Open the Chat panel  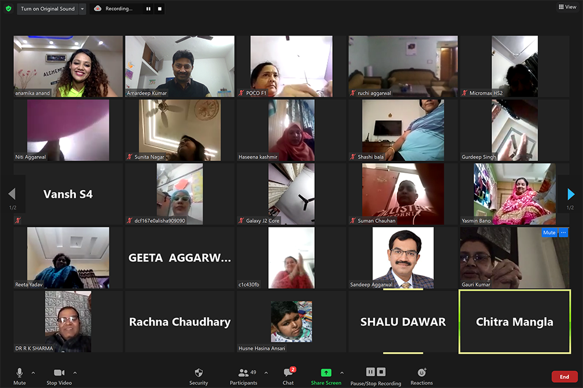(x=288, y=373)
